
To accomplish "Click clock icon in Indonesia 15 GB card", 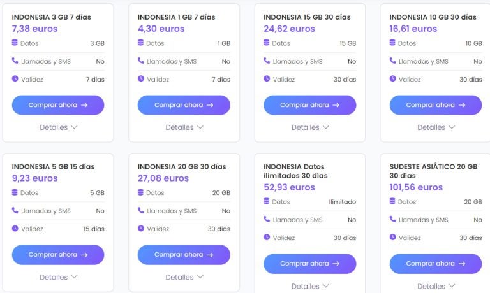I will pyautogui.click(x=267, y=78).
